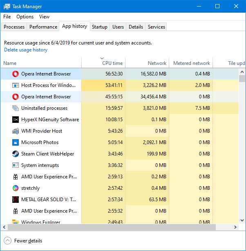Open the File menu
This screenshot has width=246, height=251.
click(x=7, y=17)
